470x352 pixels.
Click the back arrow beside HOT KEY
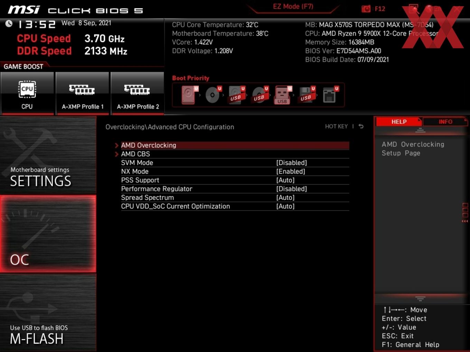(361, 126)
